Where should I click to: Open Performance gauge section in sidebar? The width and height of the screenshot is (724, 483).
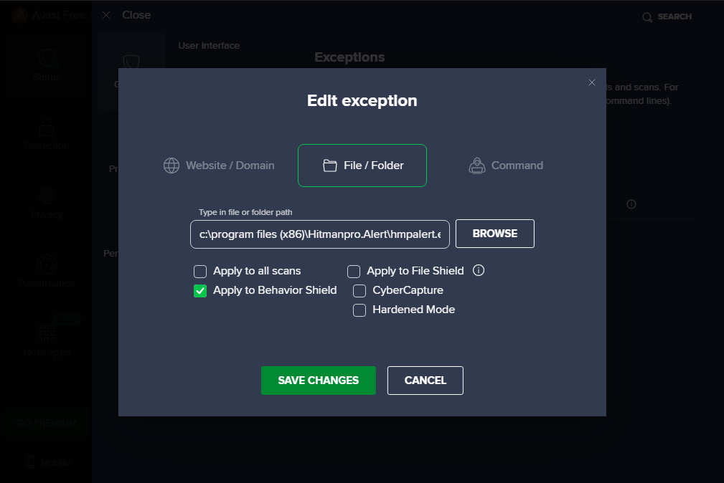[x=47, y=272]
